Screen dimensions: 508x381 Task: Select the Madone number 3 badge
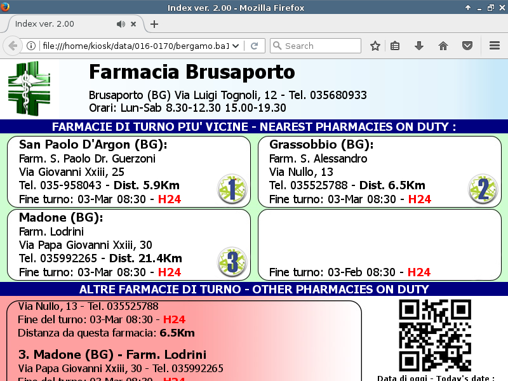pyautogui.click(x=232, y=262)
